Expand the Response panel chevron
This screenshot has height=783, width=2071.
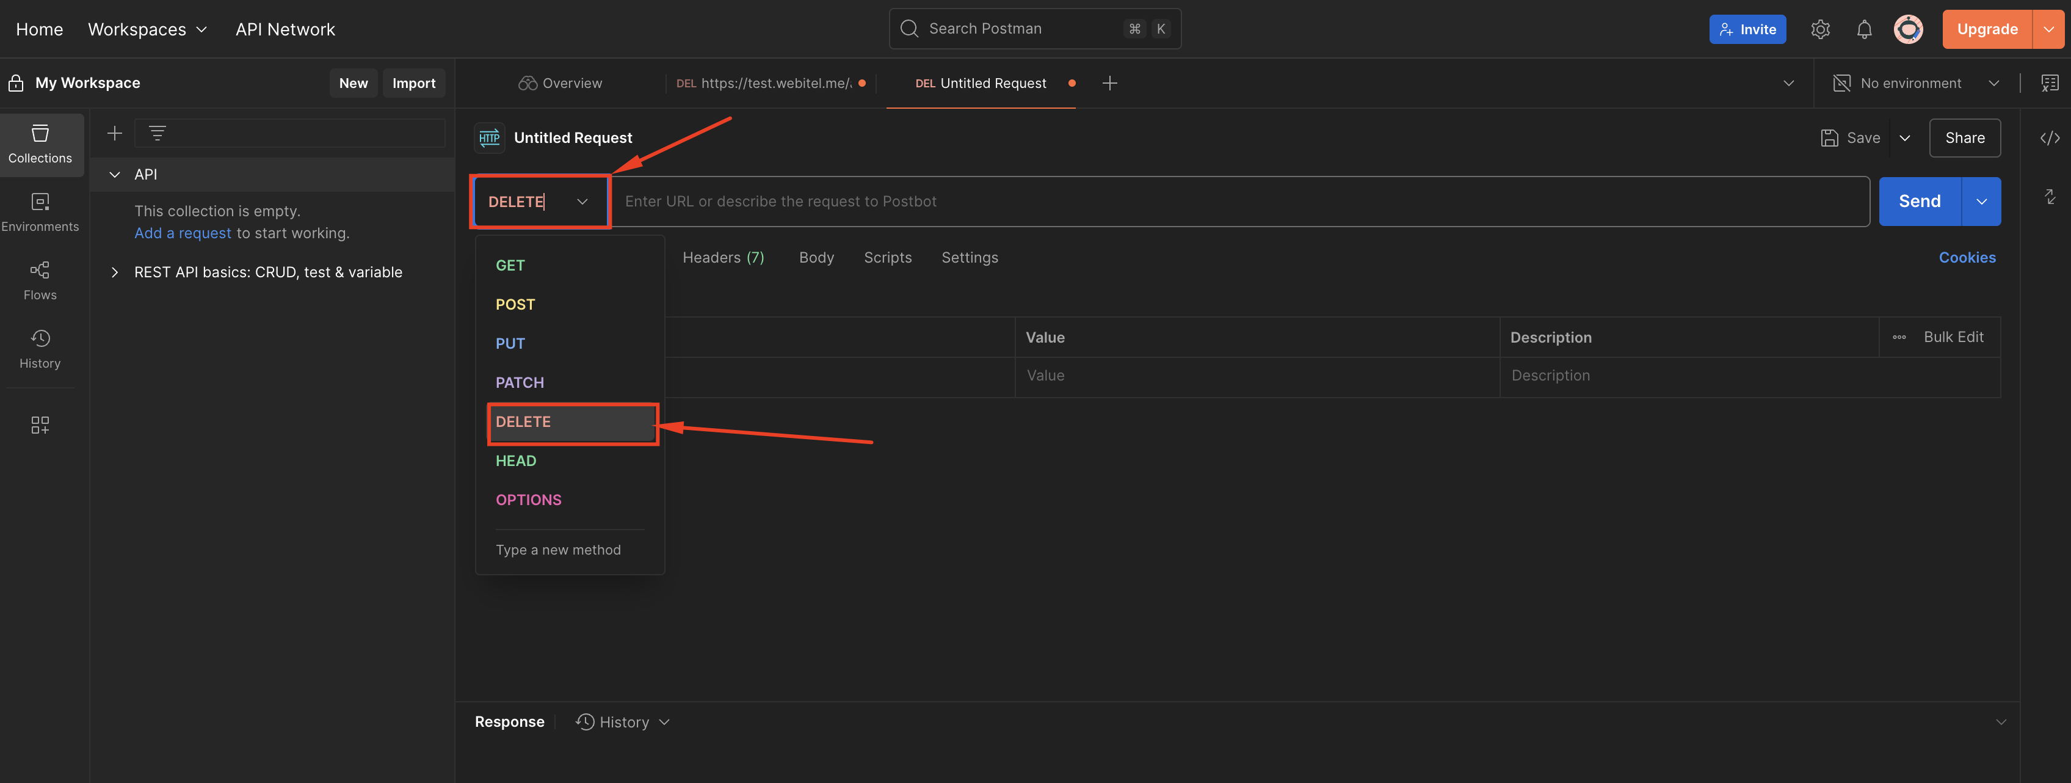click(x=2000, y=722)
